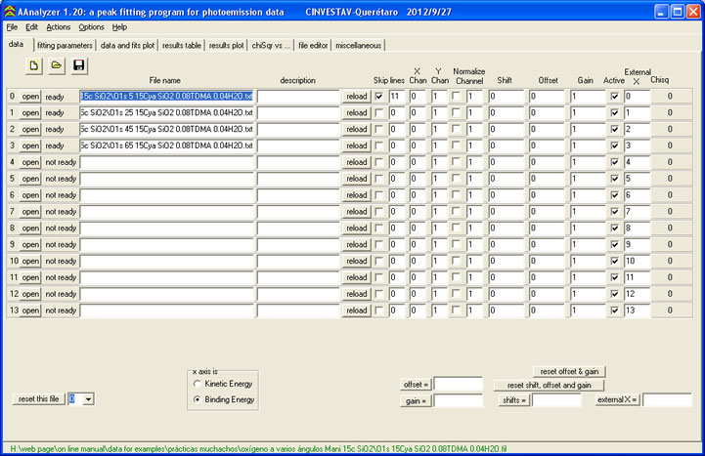The height and width of the screenshot is (456, 705).
Task: Open the Options menu
Action: coord(91,27)
